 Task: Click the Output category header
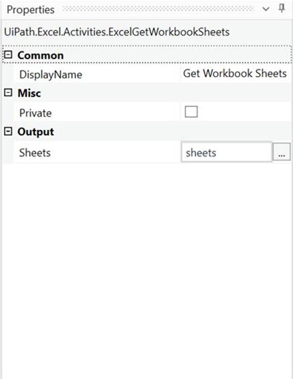click(36, 132)
